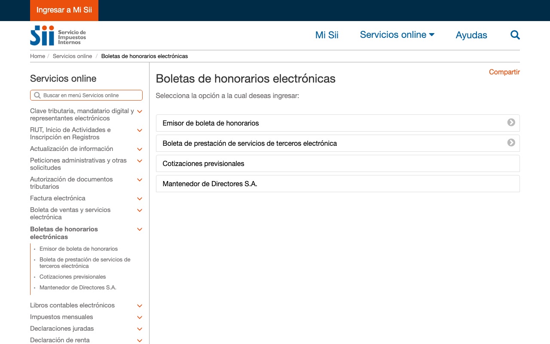Expand Factura electrónica chevron
This screenshot has width=550, height=344.
point(139,199)
